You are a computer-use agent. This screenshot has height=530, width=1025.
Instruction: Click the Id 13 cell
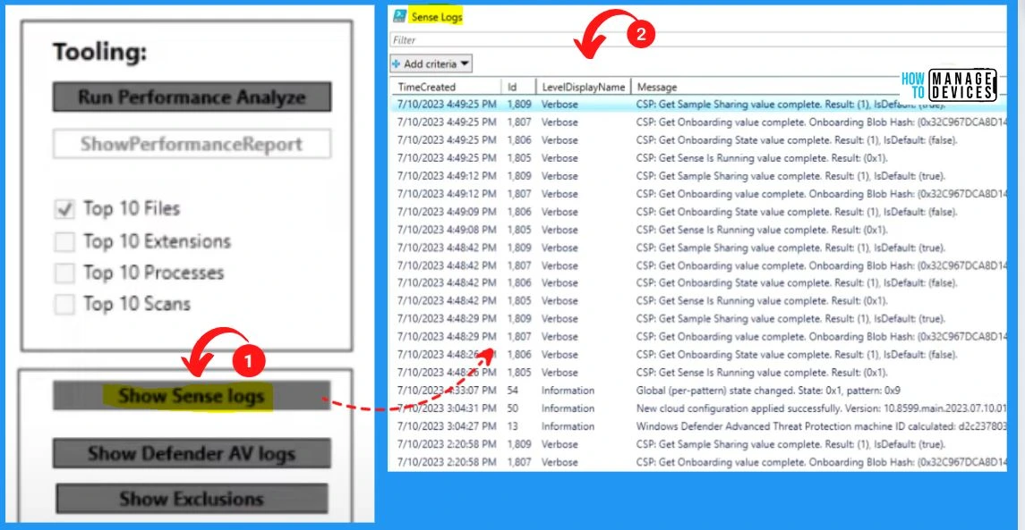tap(512, 426)
